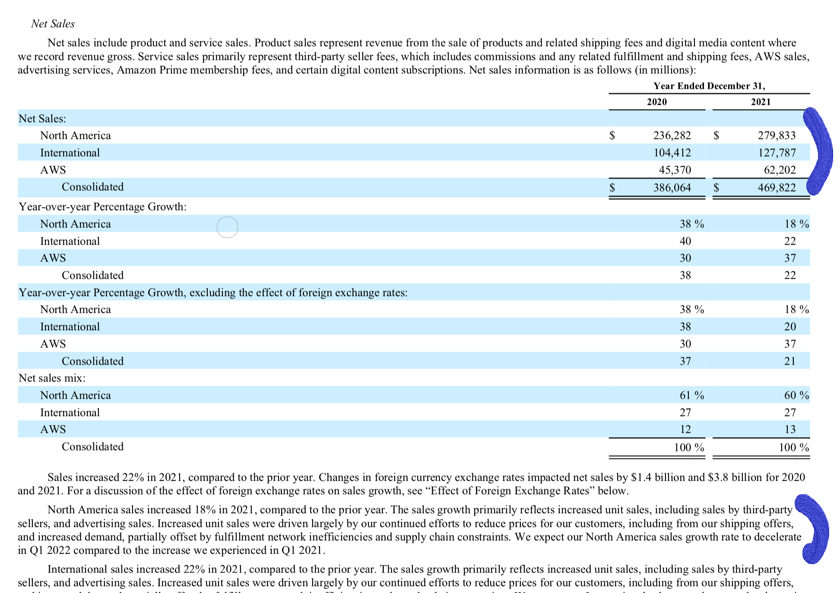
Task: Click the 2020 Consolidated mix total 100 %
Action: [689, 448]
